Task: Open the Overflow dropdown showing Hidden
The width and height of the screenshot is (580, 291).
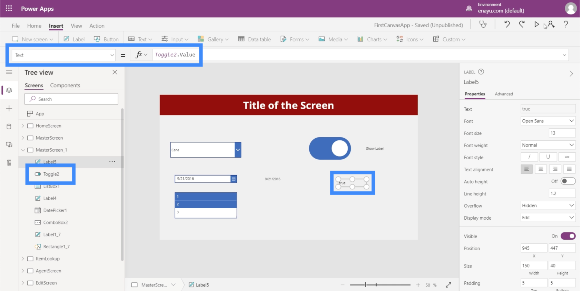Action: click(x=548, y=205)
